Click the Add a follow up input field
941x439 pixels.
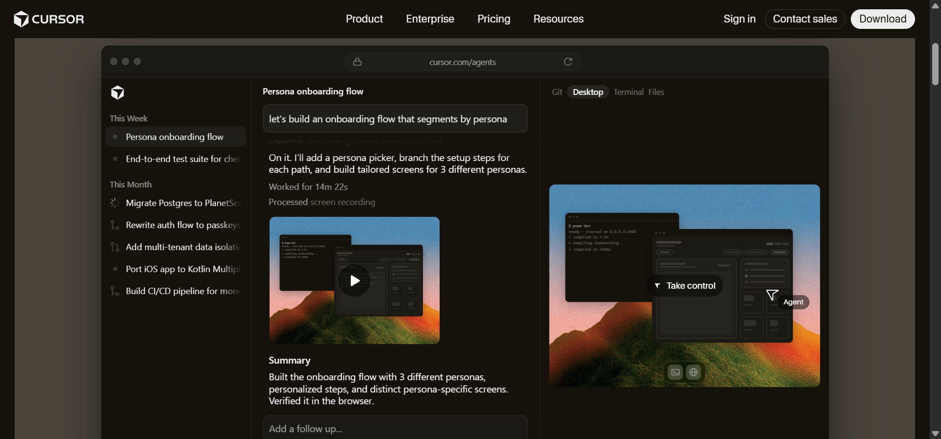click(x=396, y=428)
